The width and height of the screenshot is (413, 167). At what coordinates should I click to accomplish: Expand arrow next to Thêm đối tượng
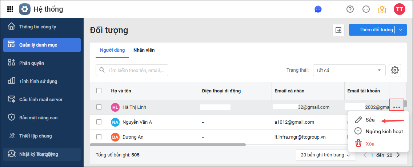pos(401,30)
